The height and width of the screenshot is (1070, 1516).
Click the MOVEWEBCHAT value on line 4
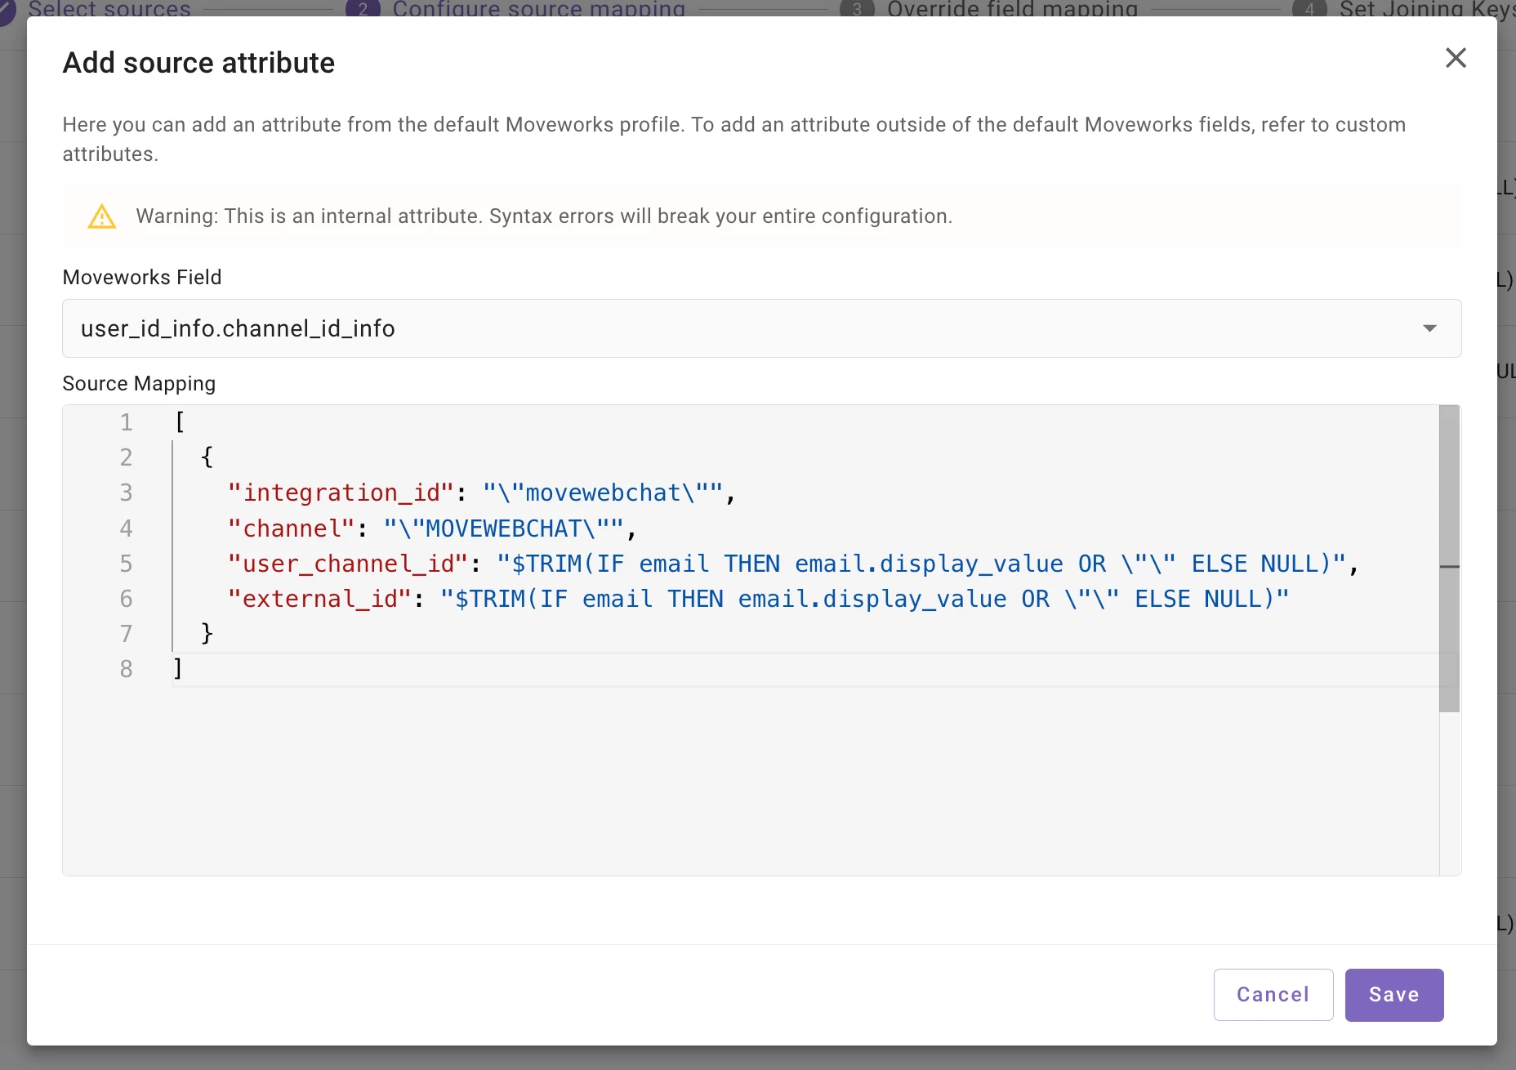[504, 529]
